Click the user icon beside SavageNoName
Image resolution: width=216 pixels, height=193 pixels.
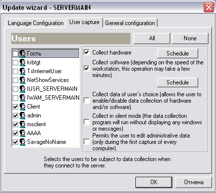click(23, 142)
